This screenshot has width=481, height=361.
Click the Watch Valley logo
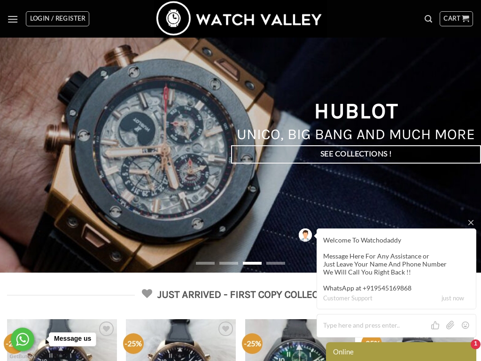(239, 19)
